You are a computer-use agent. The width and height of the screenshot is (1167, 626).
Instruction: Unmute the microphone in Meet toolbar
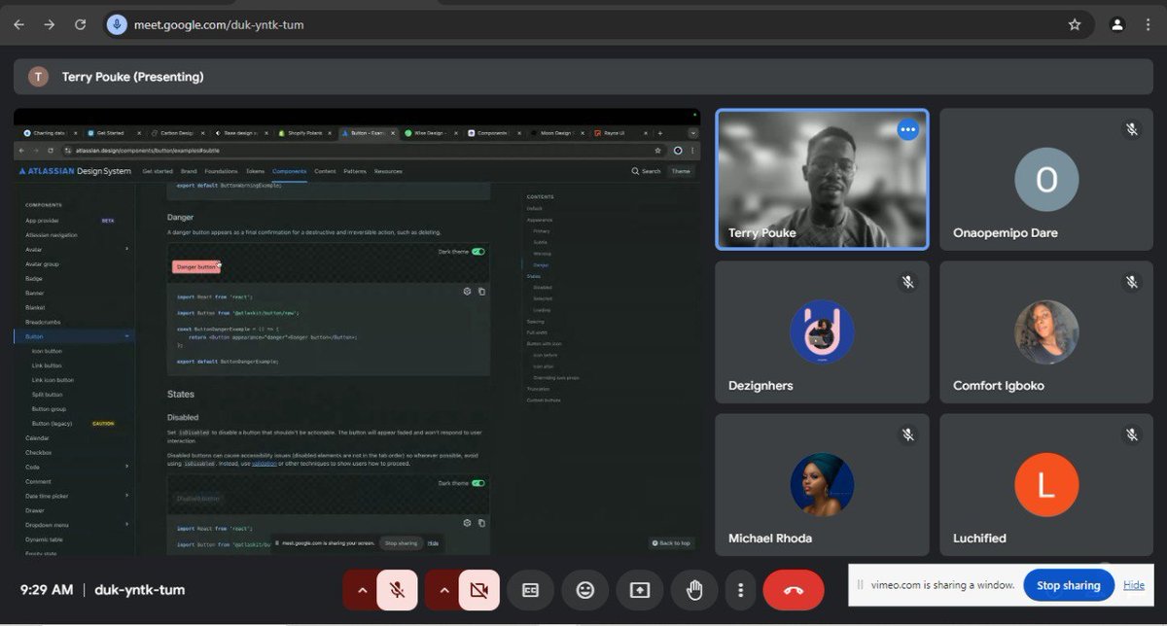pyautogui.click(x=397, y=590)
